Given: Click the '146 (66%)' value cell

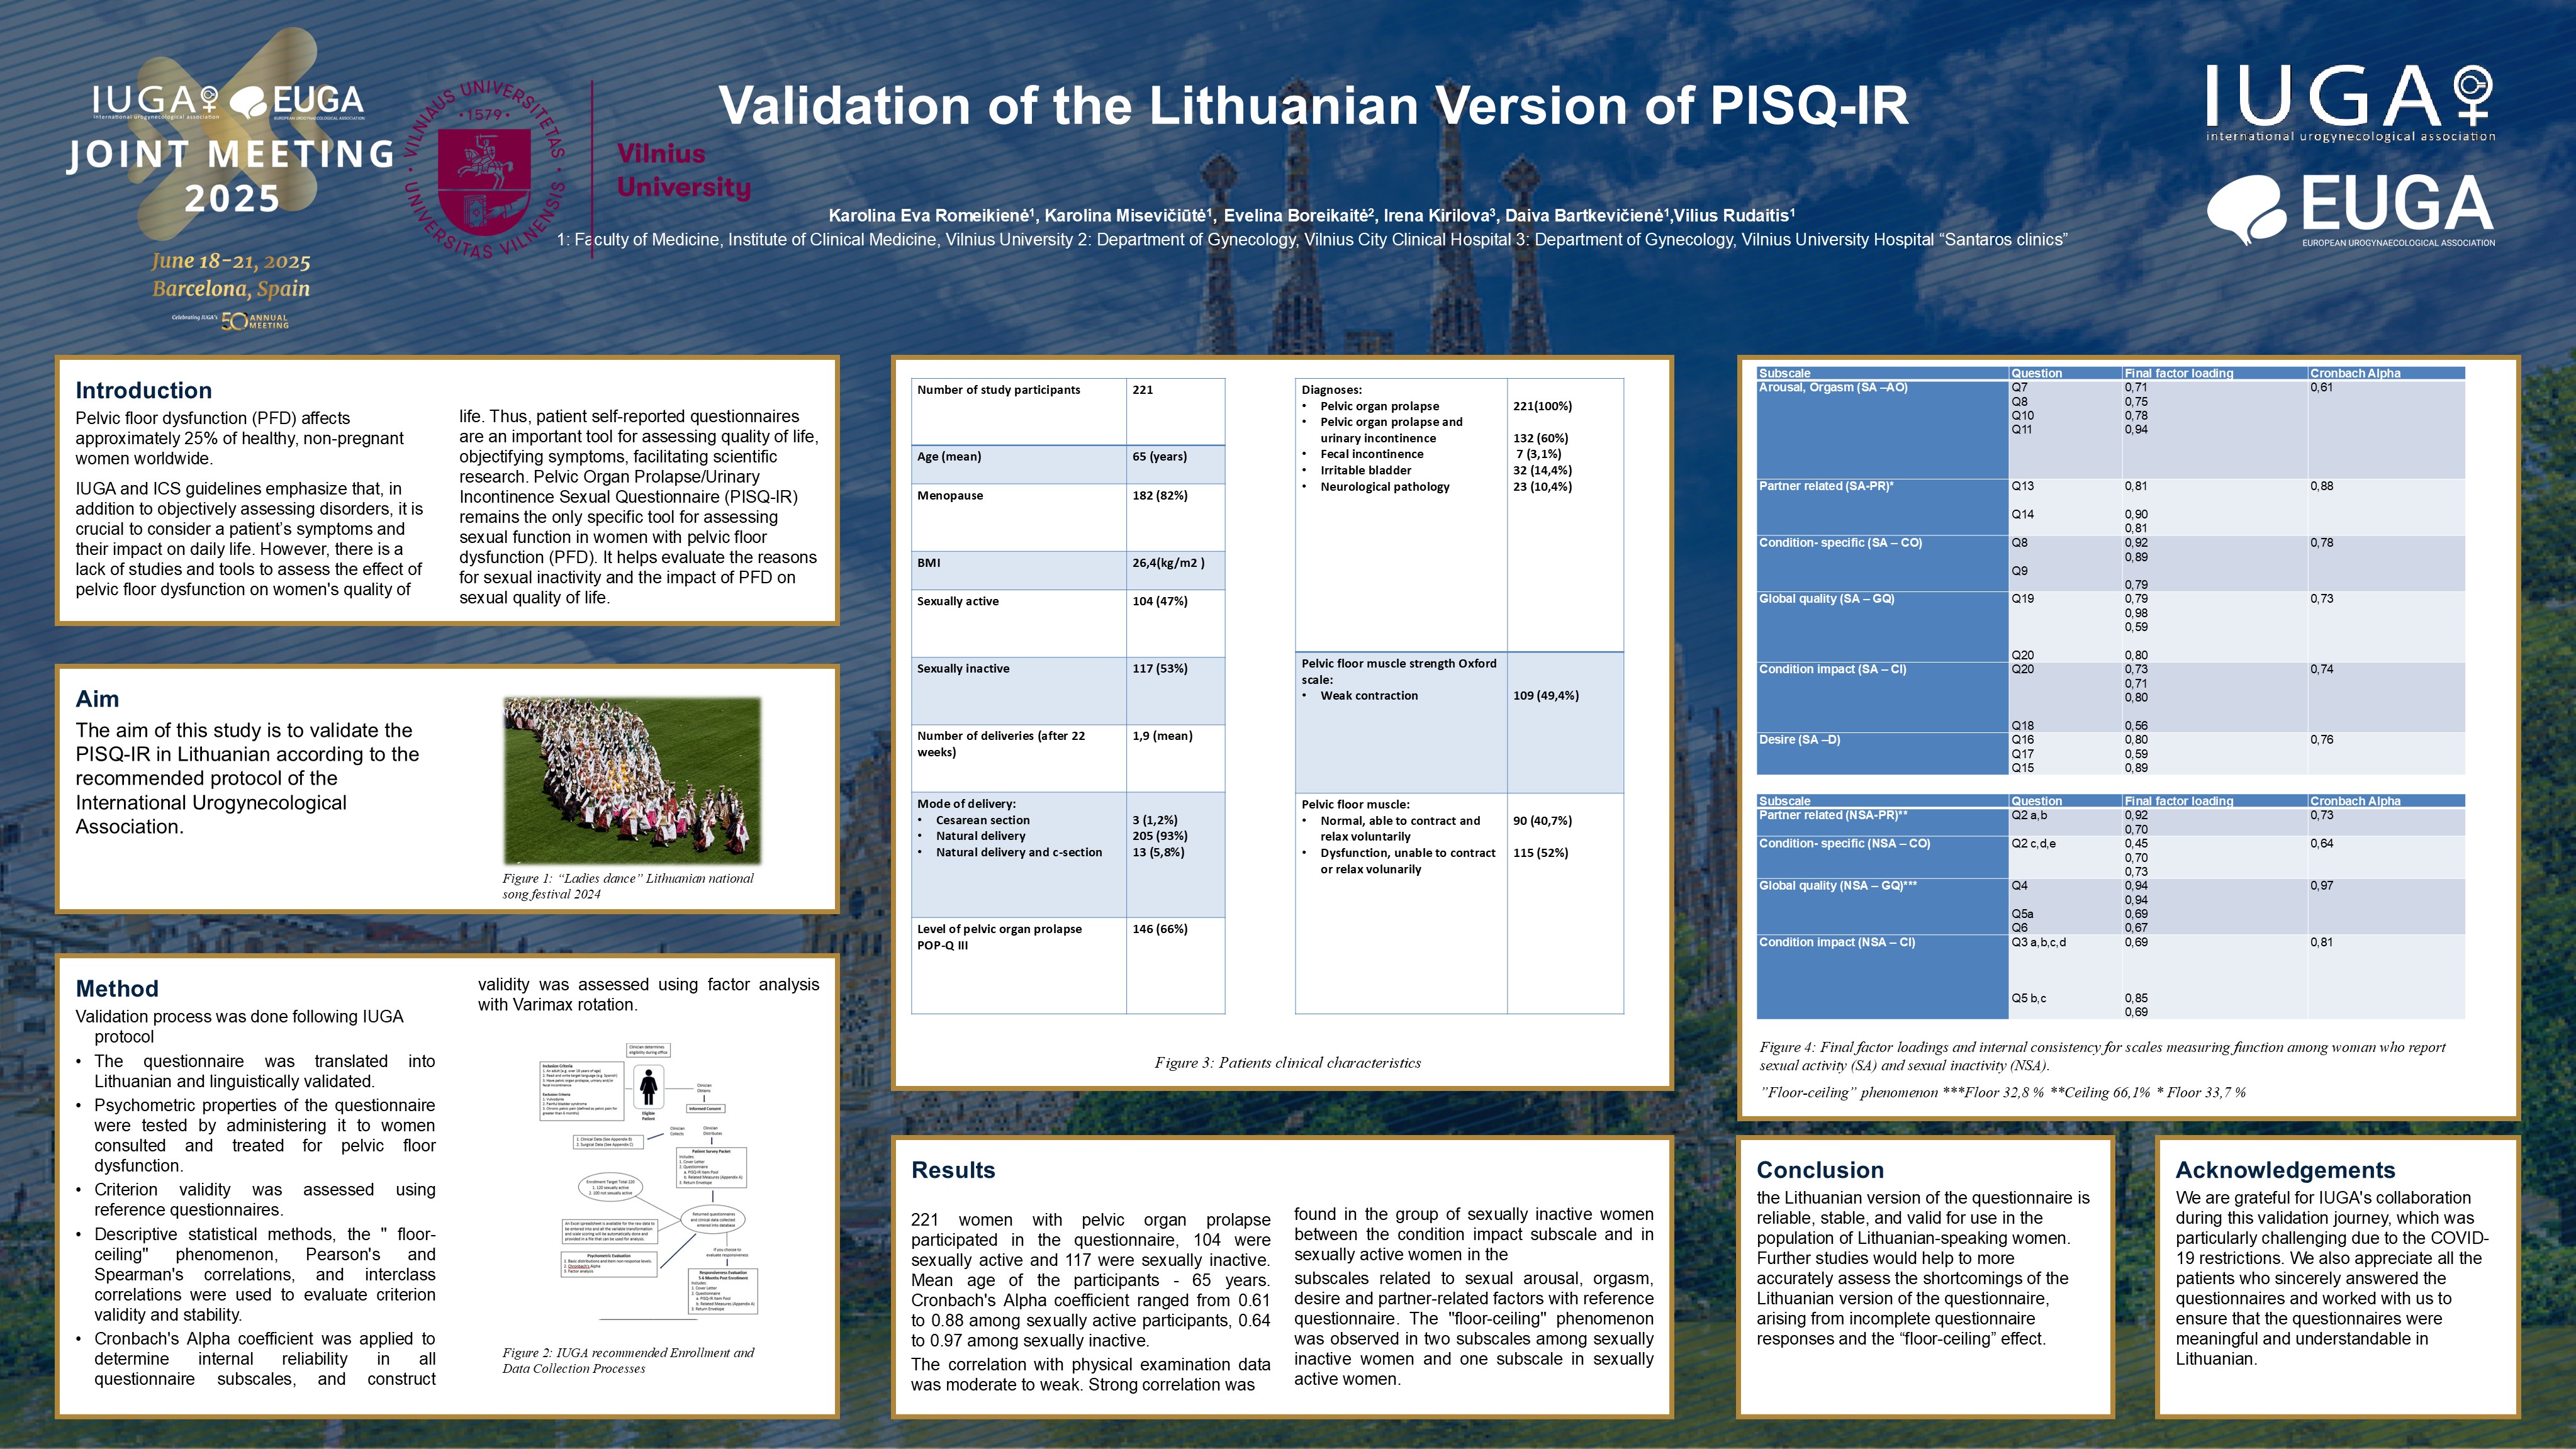Looking at the screenshot, I should point(1175,965).
